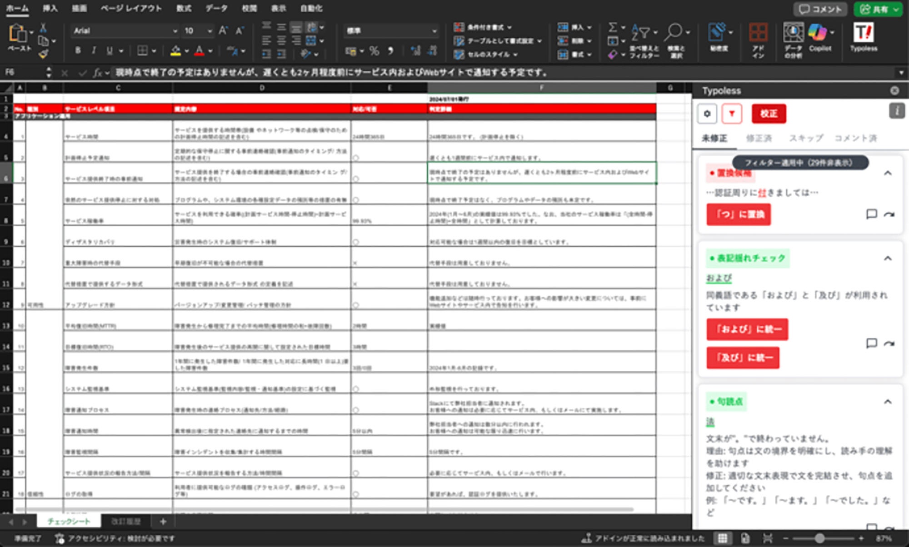Click the AutoSum Σ icon
Screen dimensions: 909x547
point(612,27)
